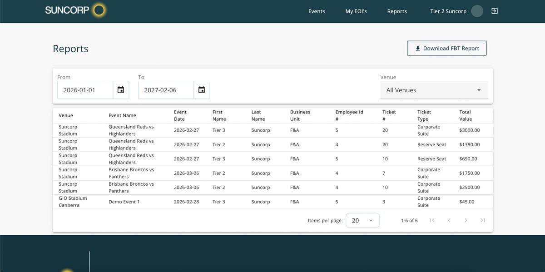This screenshot has width=545, height=272.
Task: Click the logout icon in header
Action: click(495, 11)
